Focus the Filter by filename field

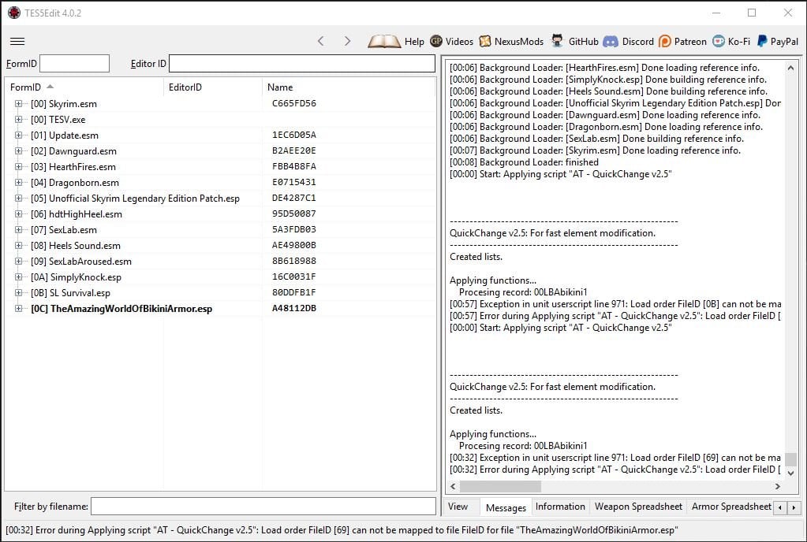point(263,507)
